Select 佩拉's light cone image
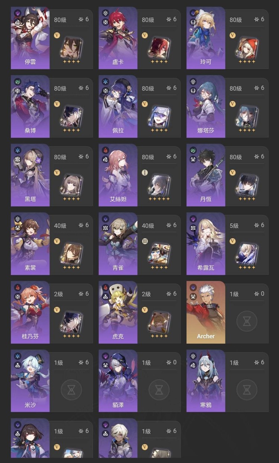This screenshot has width=279, height=463. [159, 116]
